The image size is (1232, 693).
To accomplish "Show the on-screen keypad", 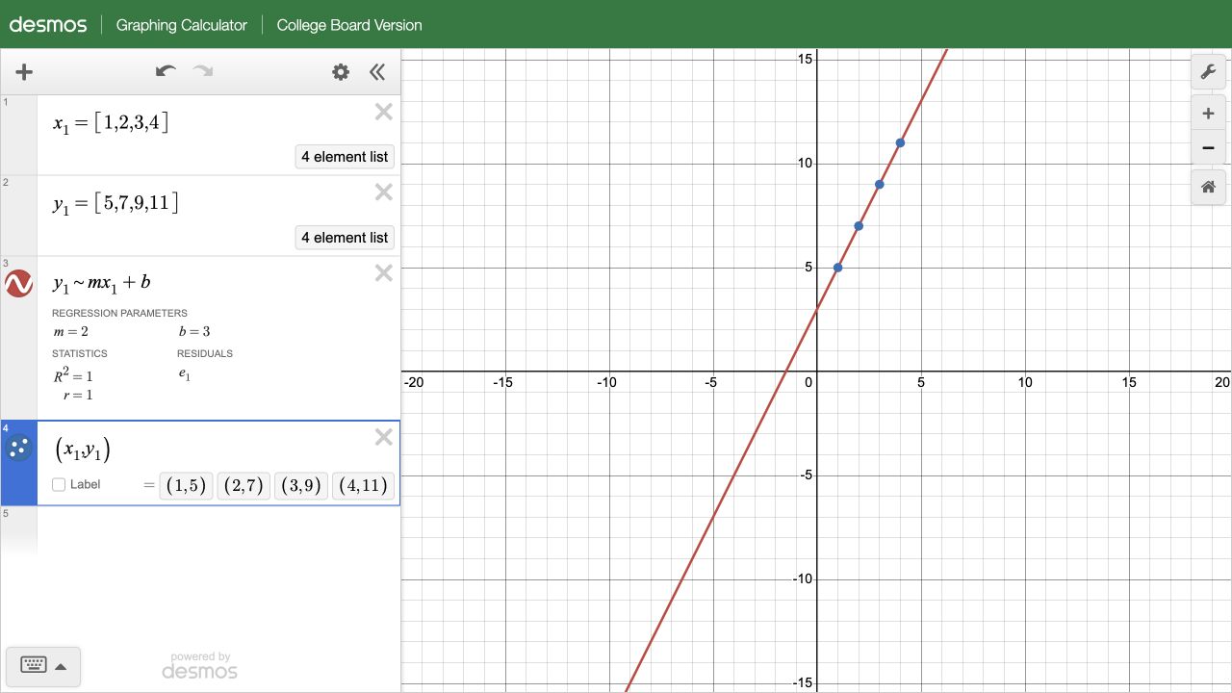I will 43,665.
